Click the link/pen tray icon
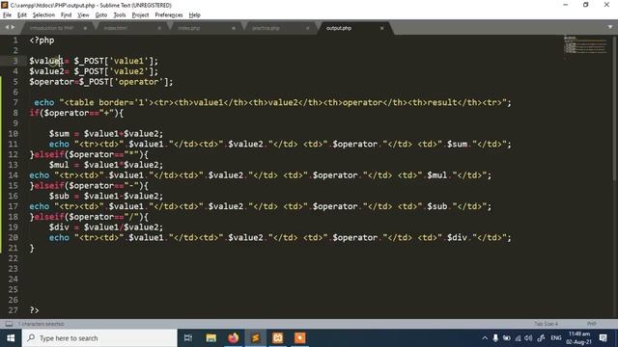Image resolution: width=618 pixels, height=347 pixels. coord(541,338)
